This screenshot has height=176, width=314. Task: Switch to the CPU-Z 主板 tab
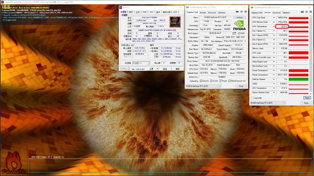(138, 12)
